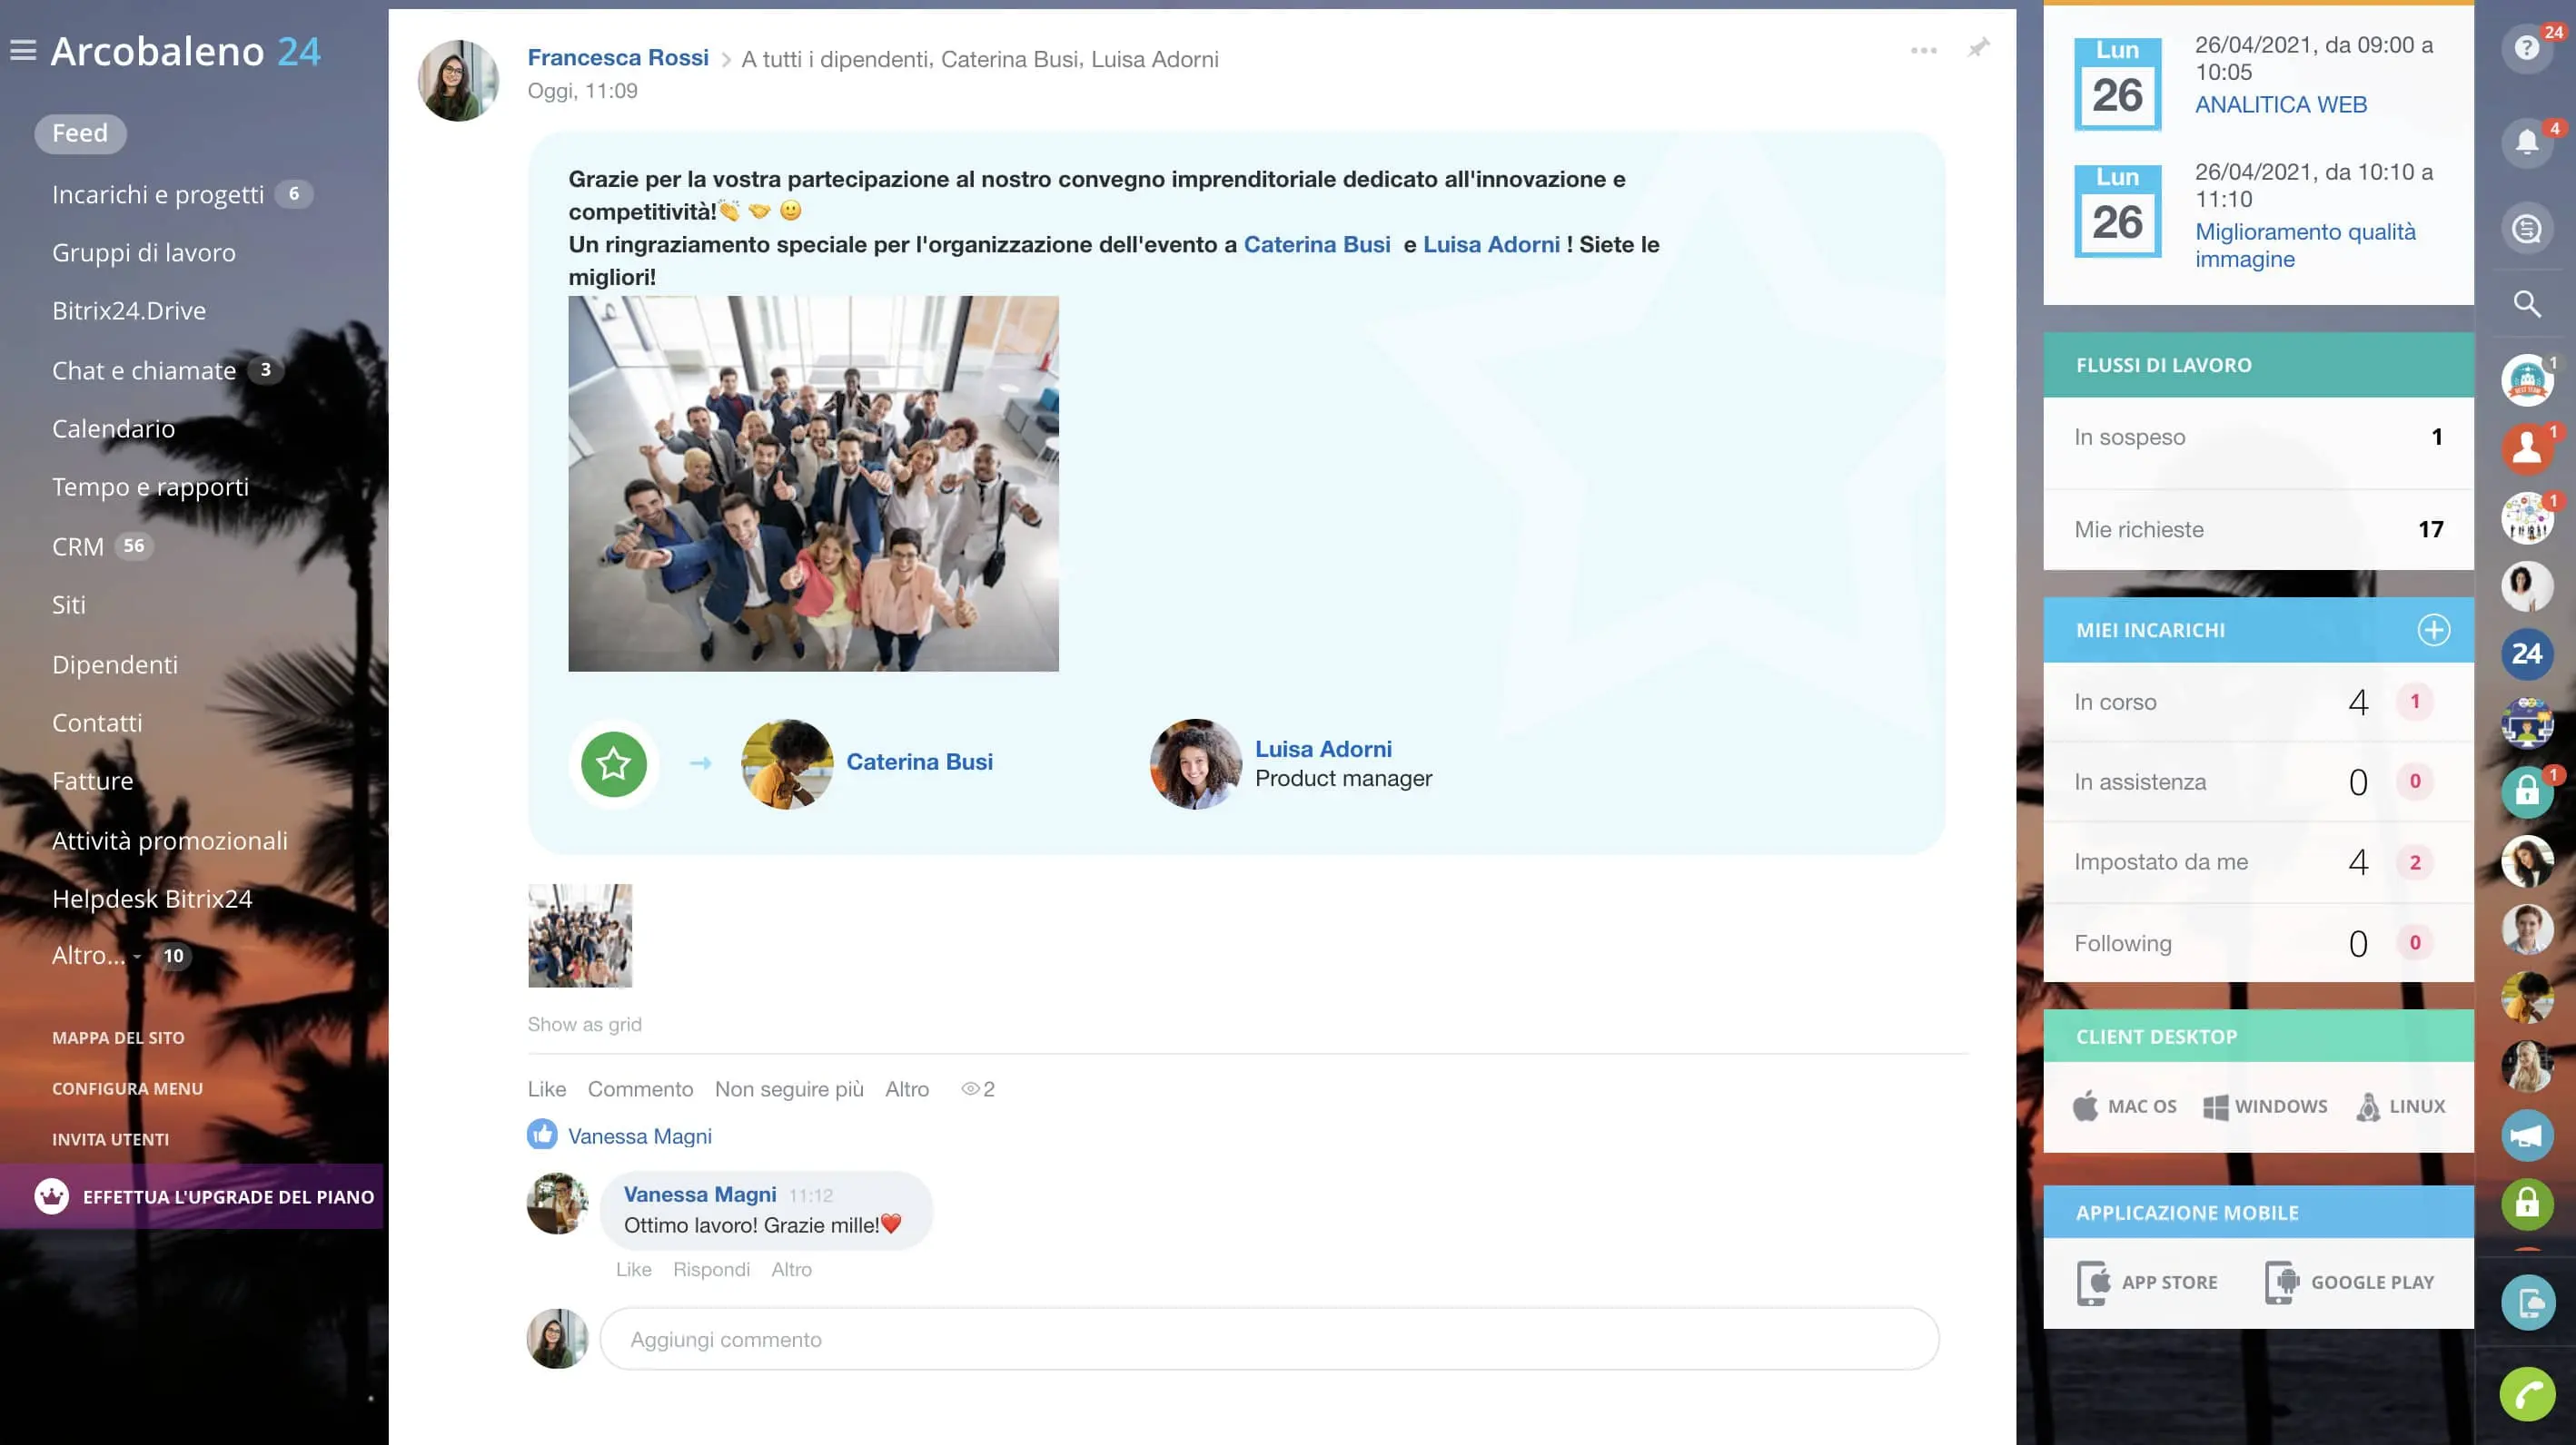Open Tempo e rapporti in sidebar
The height and width of the screenshot is (1445, 2576).
click(150, 486)
